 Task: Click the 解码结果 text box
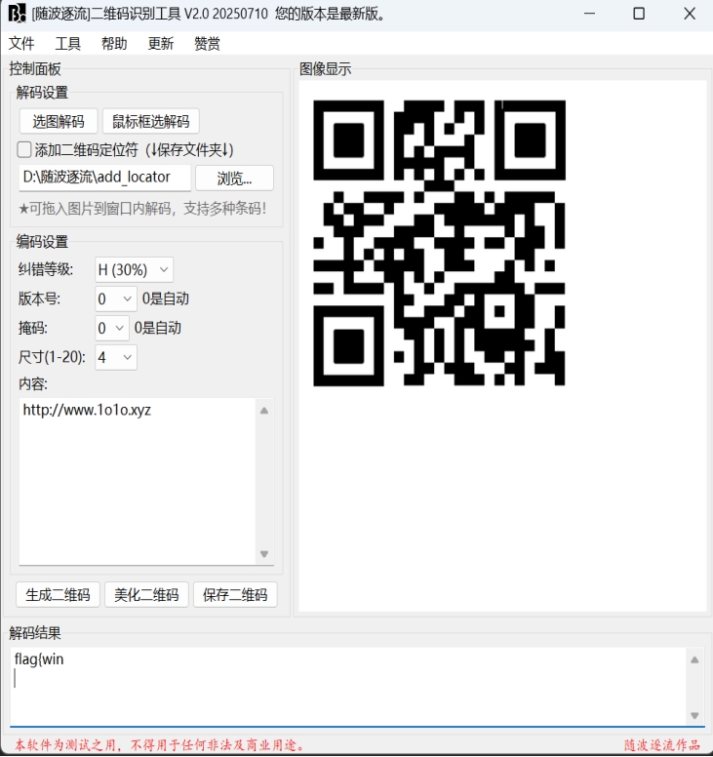pos(348,686)
